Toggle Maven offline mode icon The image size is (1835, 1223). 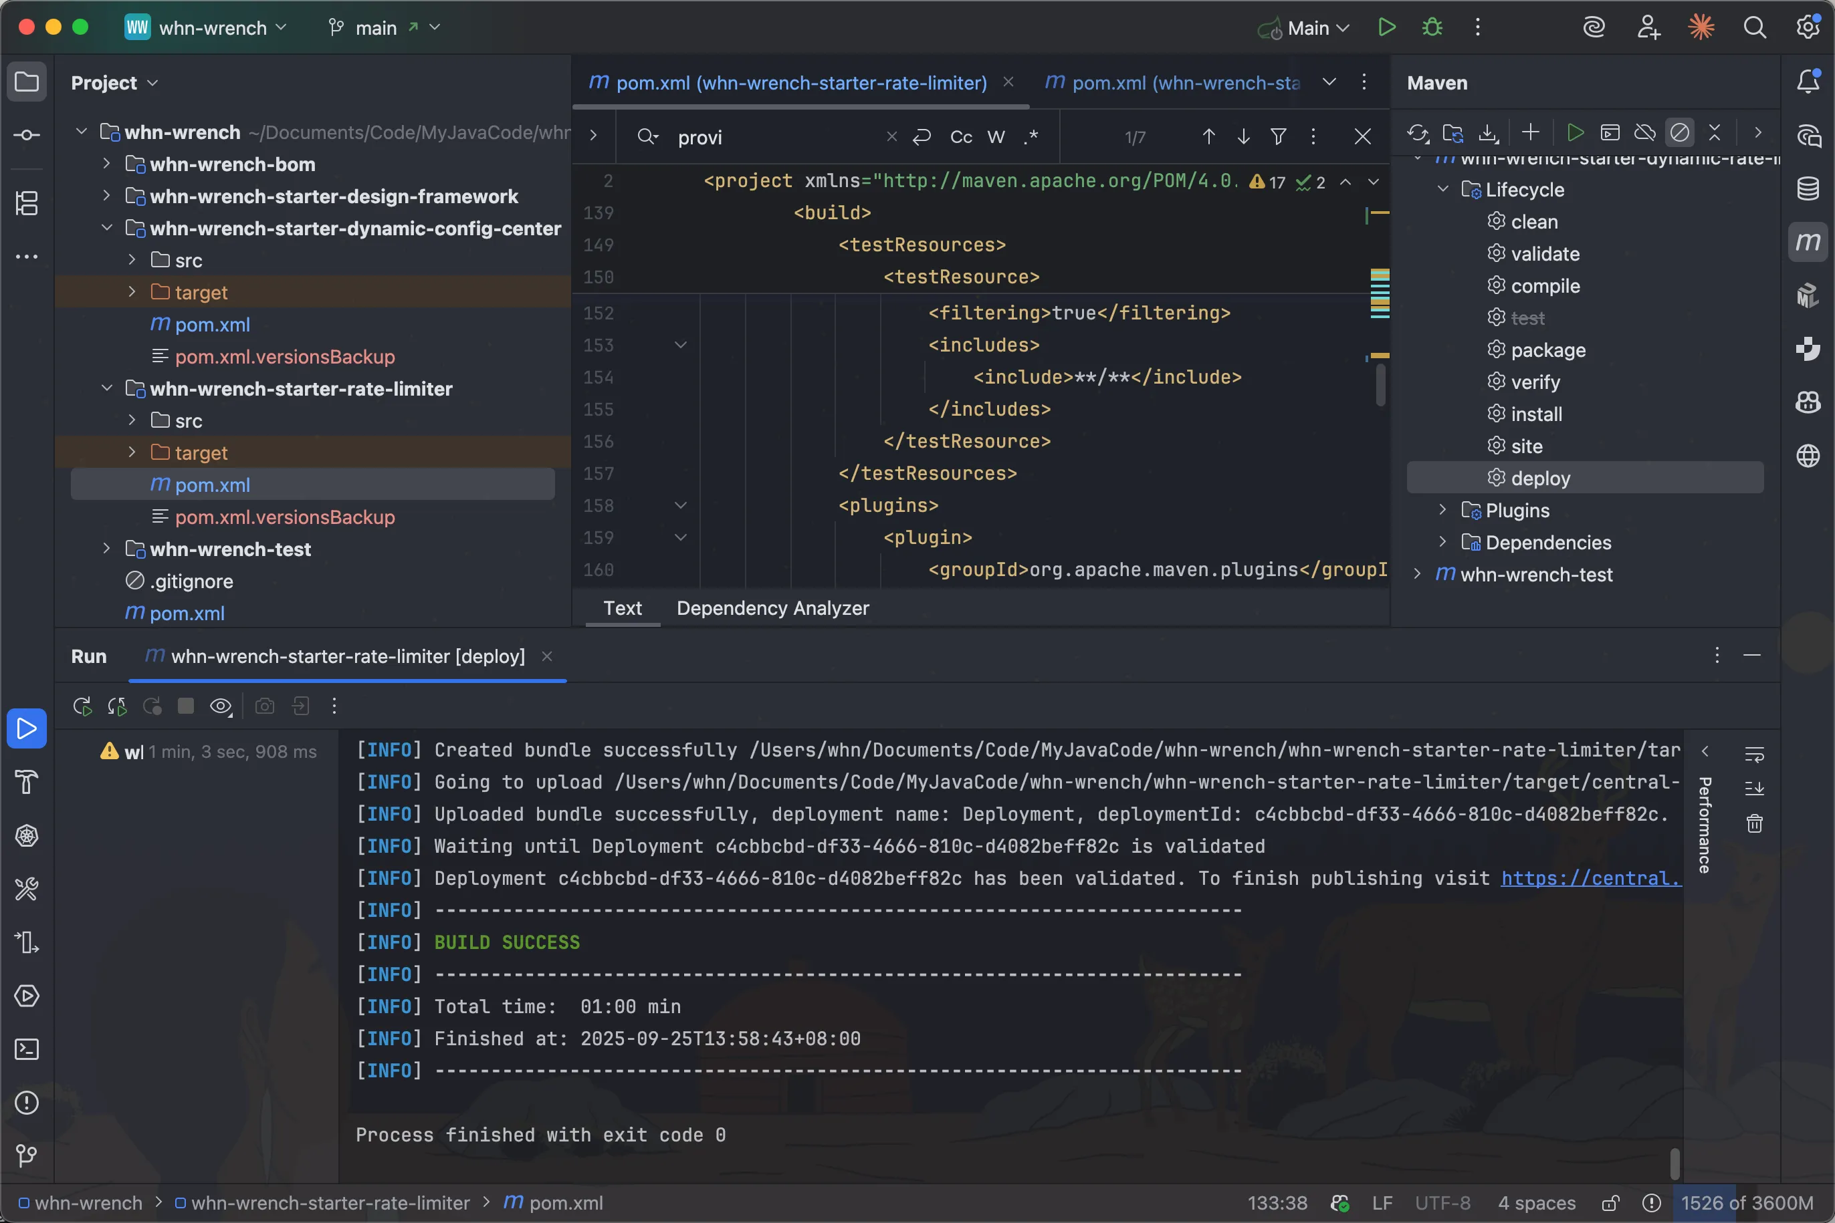tap(1644, 134)
